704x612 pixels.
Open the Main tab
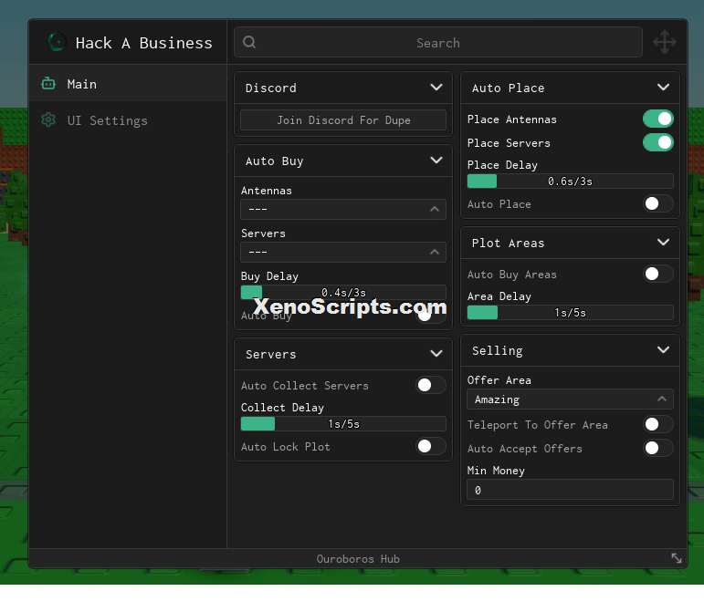[128, 84]
